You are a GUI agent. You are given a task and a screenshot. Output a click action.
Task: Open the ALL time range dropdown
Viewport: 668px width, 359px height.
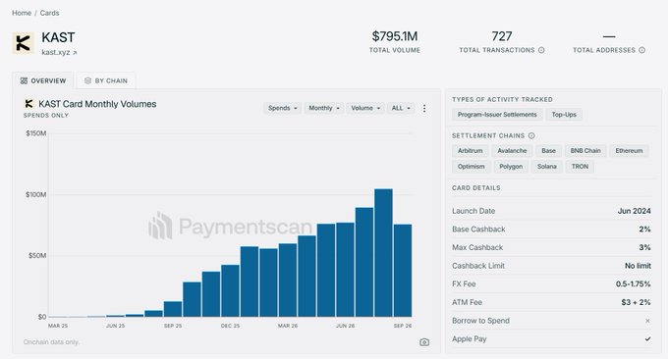click(x=401, y=108)
